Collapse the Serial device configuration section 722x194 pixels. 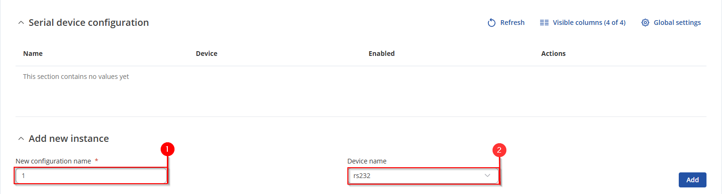tap(20, 23)
